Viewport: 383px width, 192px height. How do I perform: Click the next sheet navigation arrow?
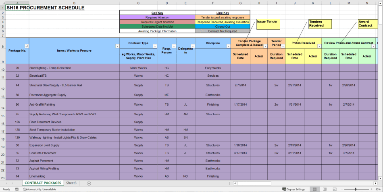pyautogui.click(x=12, y=183)
